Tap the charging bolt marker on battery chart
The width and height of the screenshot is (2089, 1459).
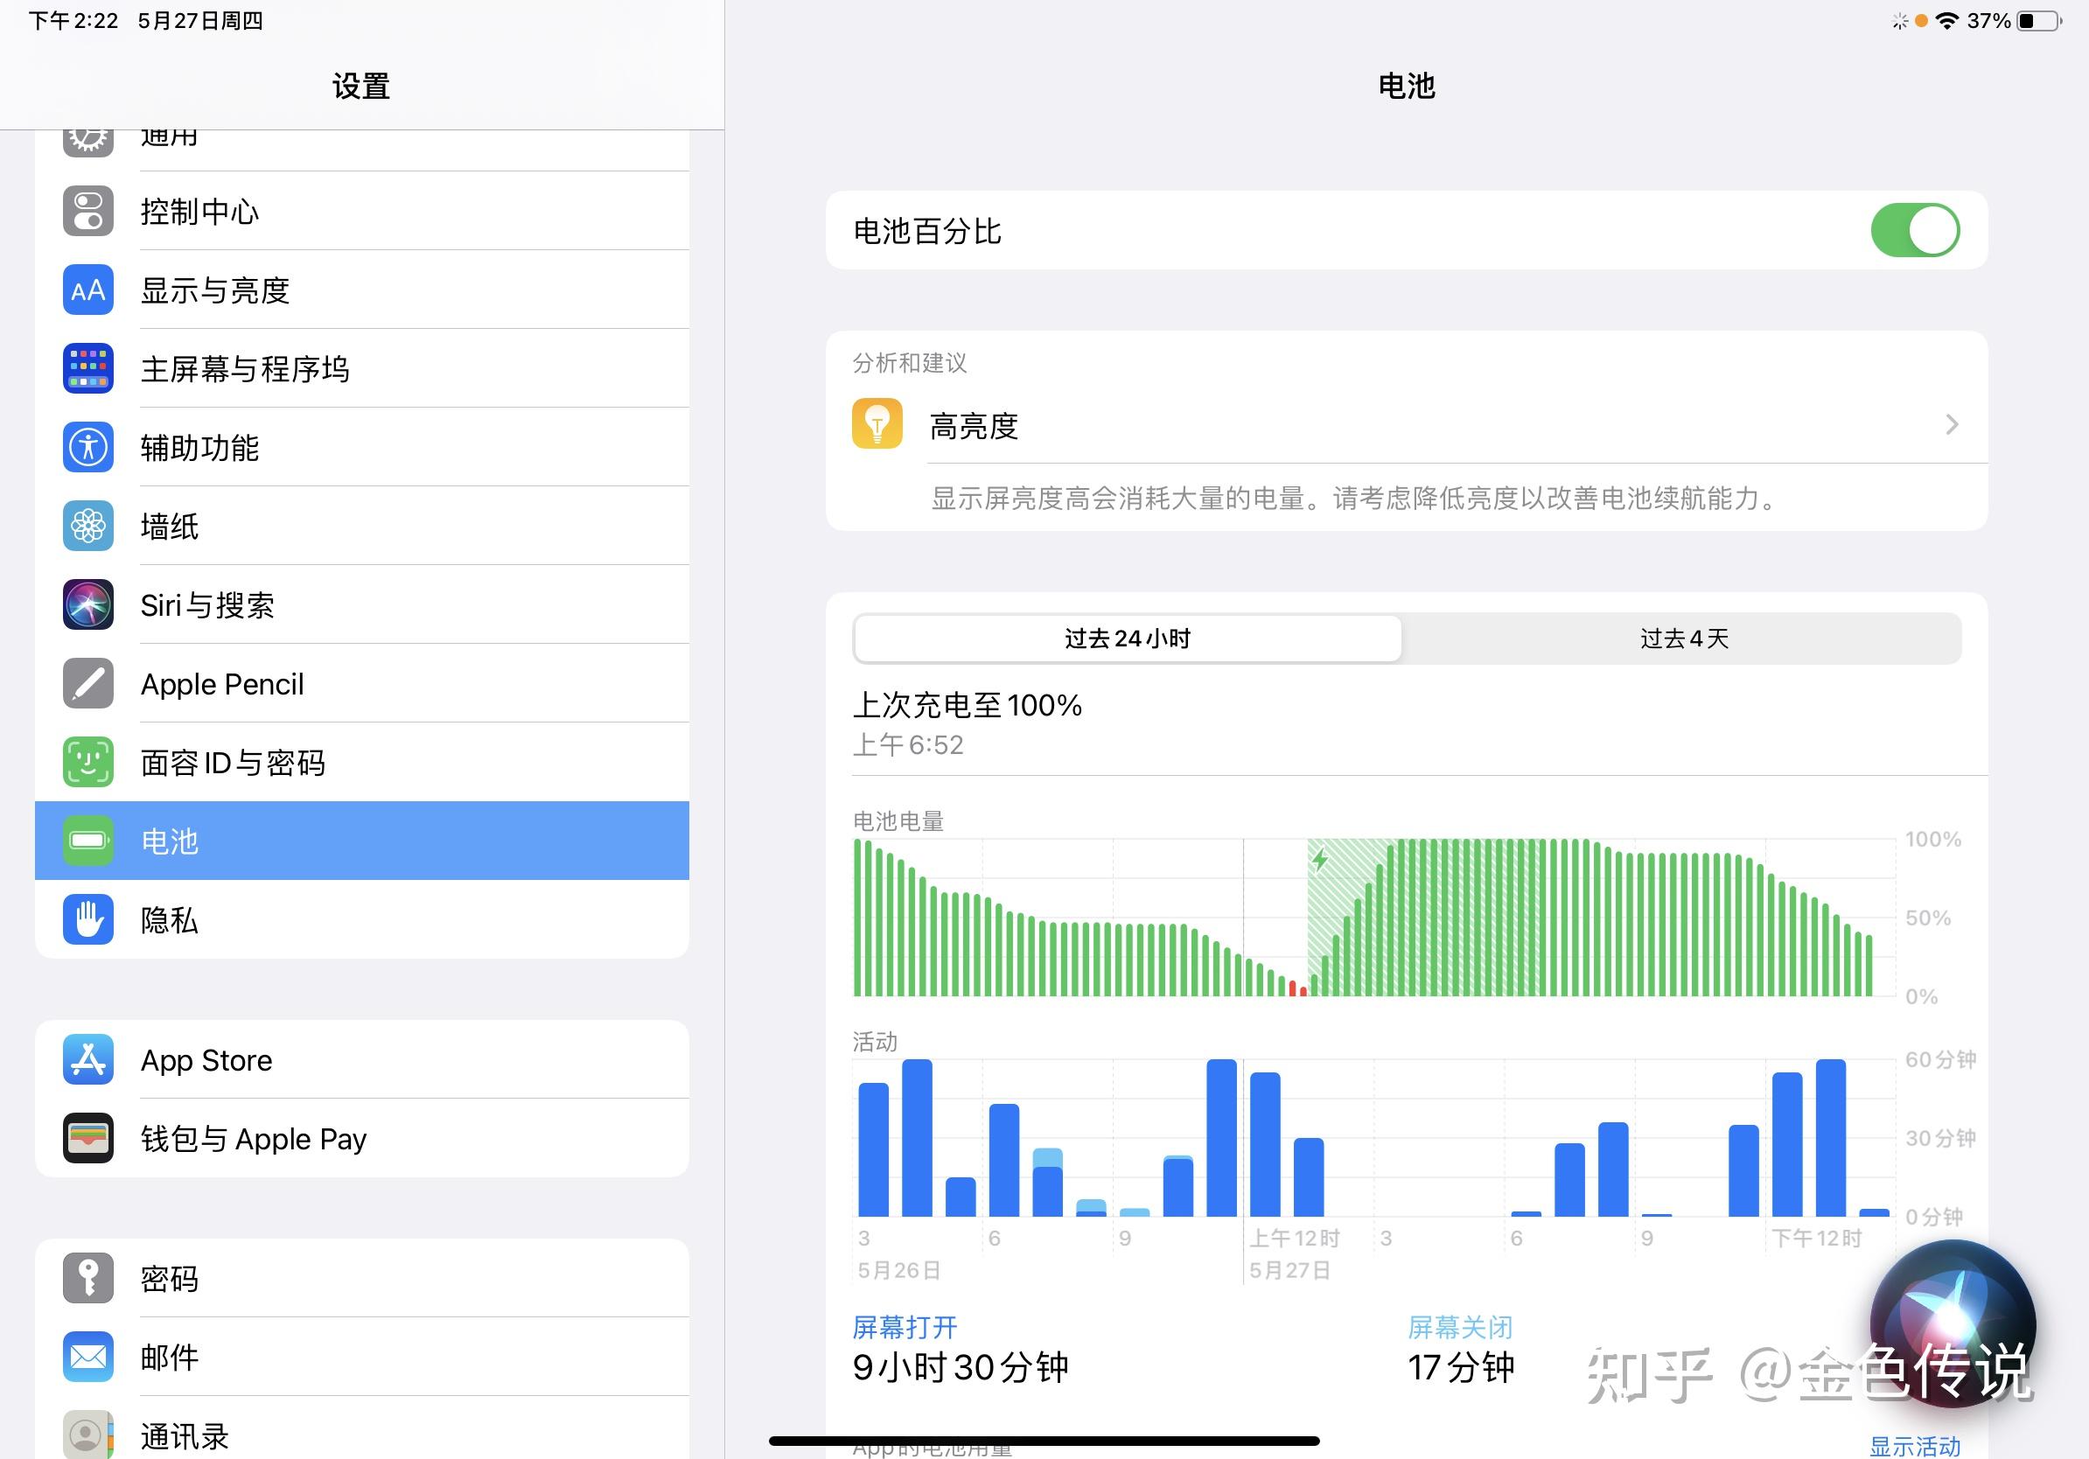pyautogui.click(x=1320, y=859)
